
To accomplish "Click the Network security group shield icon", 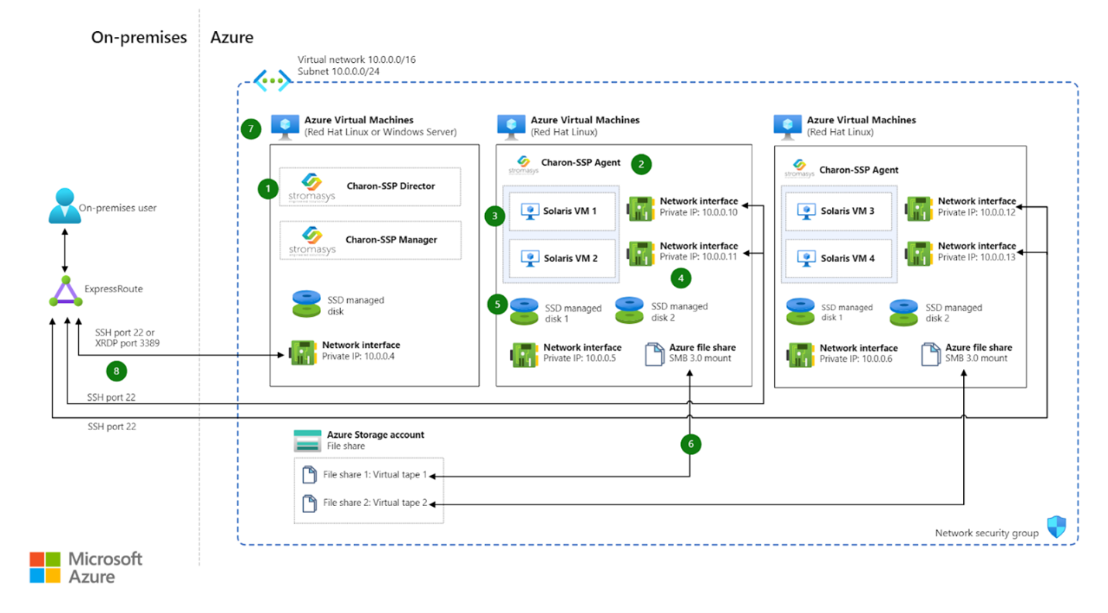I will coord(1056,528).
